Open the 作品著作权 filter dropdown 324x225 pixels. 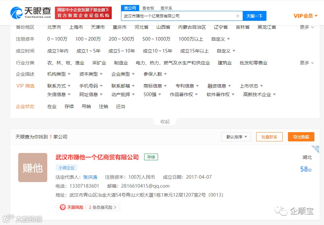[184, 94]
